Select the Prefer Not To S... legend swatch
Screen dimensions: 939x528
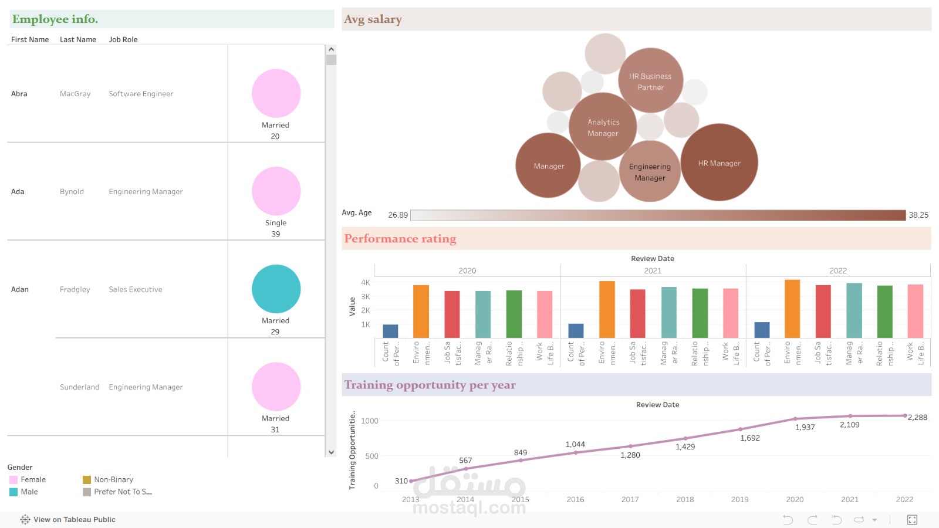87,492
